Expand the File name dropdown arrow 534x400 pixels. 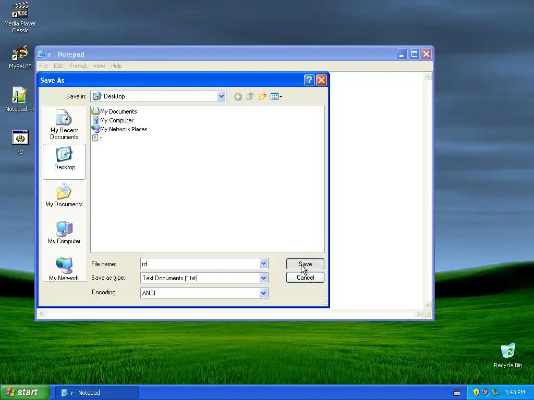[x=263, y=264]
